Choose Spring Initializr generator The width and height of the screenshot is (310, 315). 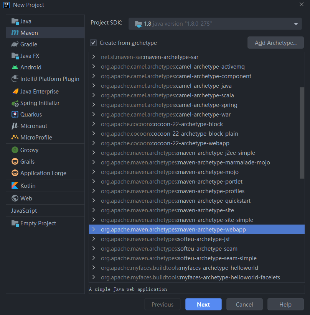[x=45, y=103]
